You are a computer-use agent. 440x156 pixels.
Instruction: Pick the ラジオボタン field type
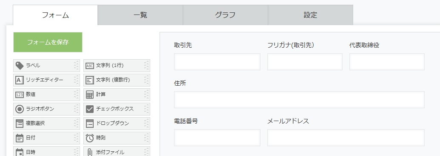click(x=46, y=109)
